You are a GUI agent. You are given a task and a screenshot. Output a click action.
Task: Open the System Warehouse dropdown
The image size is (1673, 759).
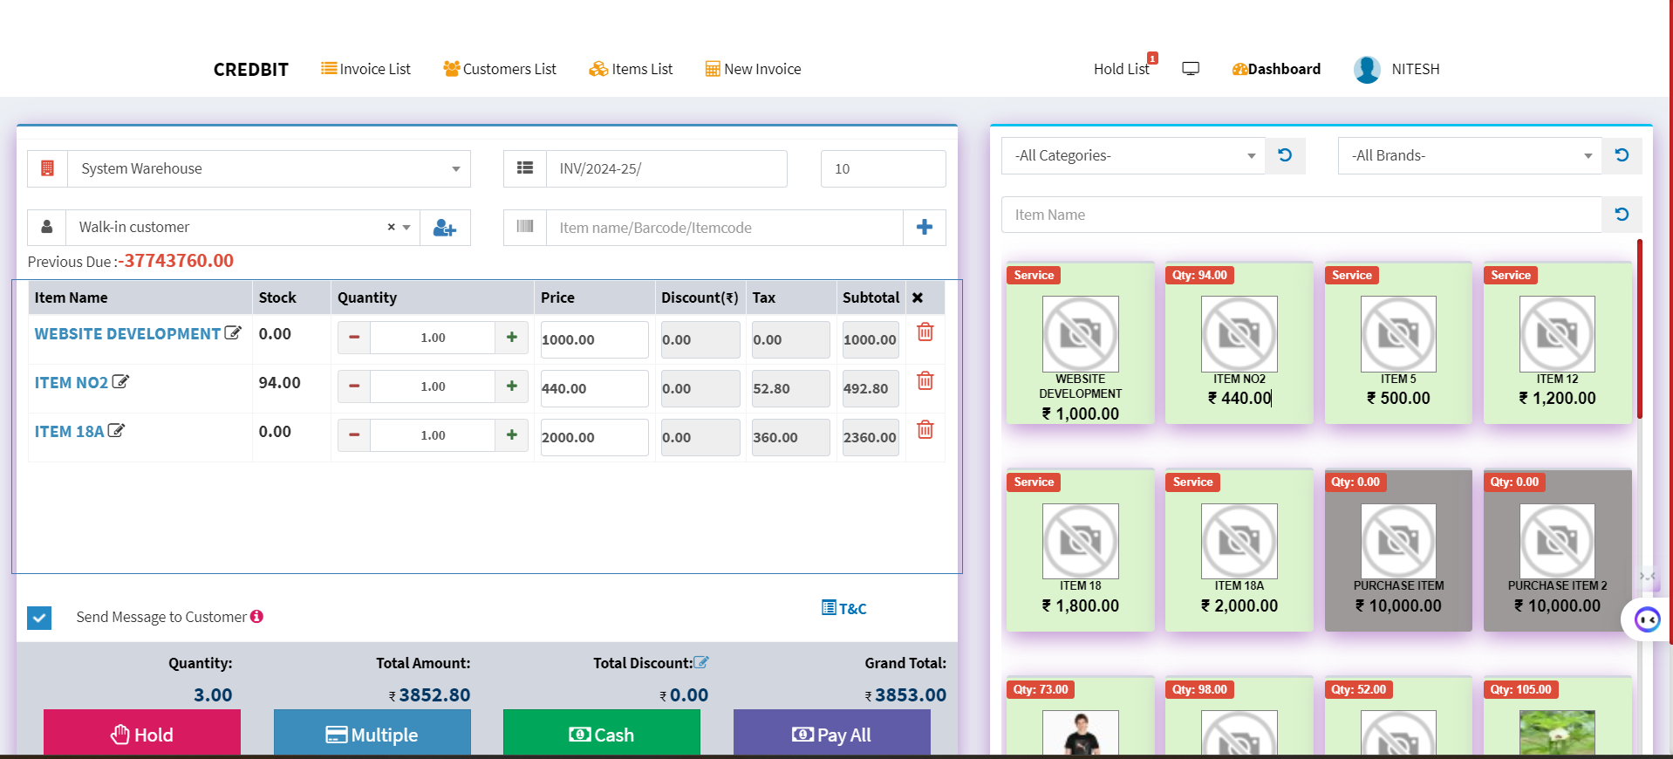click(269, 168)
